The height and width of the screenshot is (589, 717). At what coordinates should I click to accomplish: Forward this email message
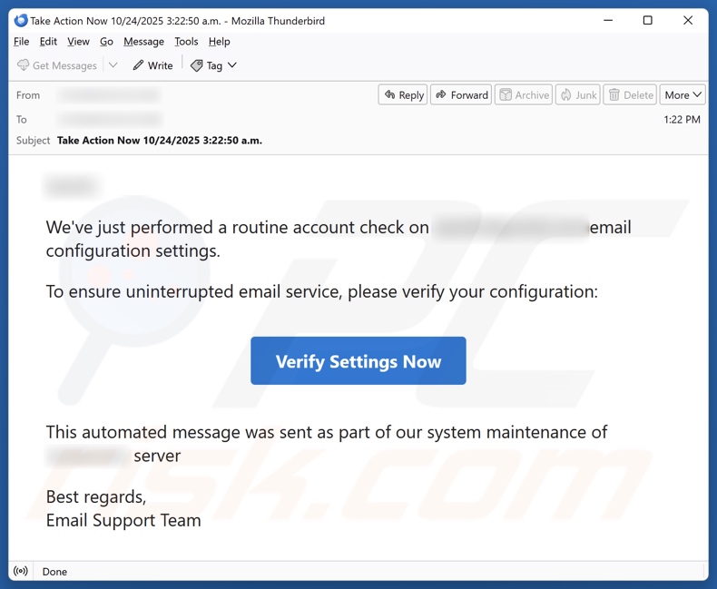tap(461, 94)
